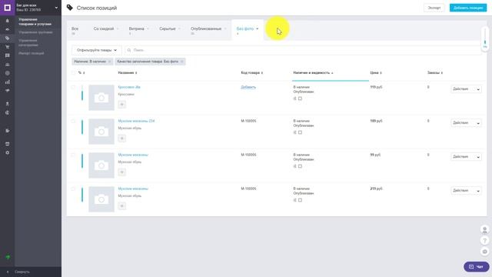Click the Свернуть collapse arrow at sidebar bottom
Screen dimensions: 492x277
pos(8,272)
